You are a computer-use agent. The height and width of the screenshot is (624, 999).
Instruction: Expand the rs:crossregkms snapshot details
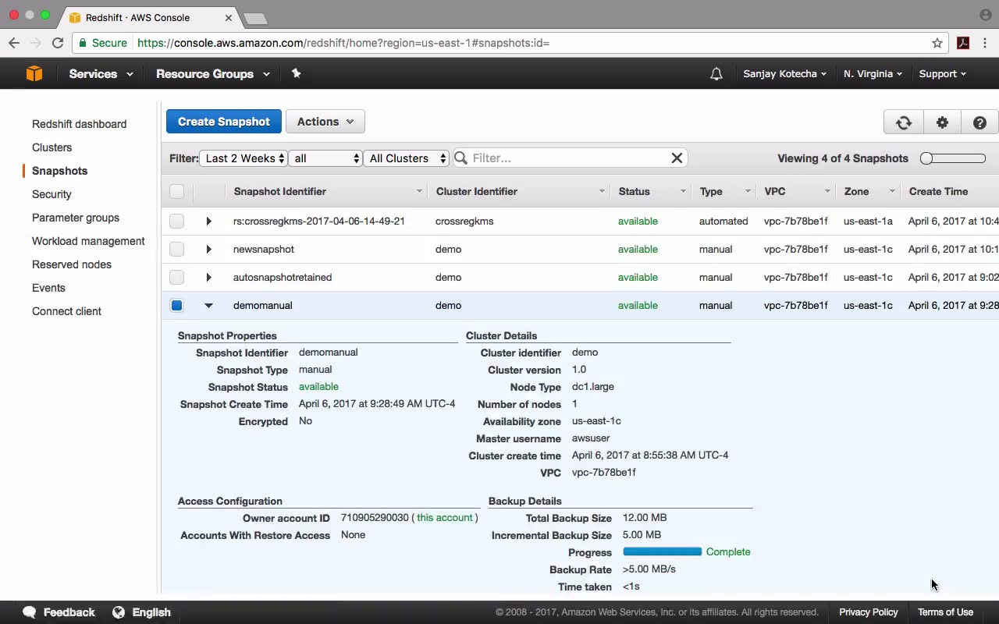[x=208, y=222]
